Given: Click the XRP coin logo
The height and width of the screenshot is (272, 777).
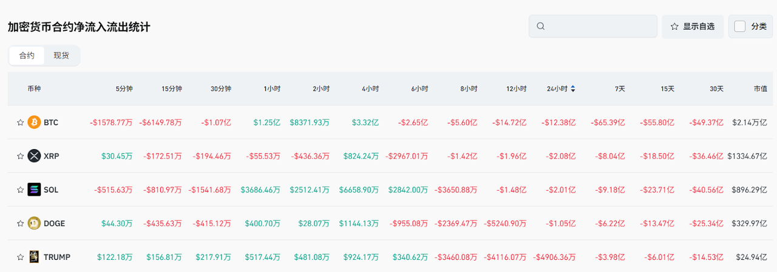Looking at the screenshot, I should coord(34,156).
